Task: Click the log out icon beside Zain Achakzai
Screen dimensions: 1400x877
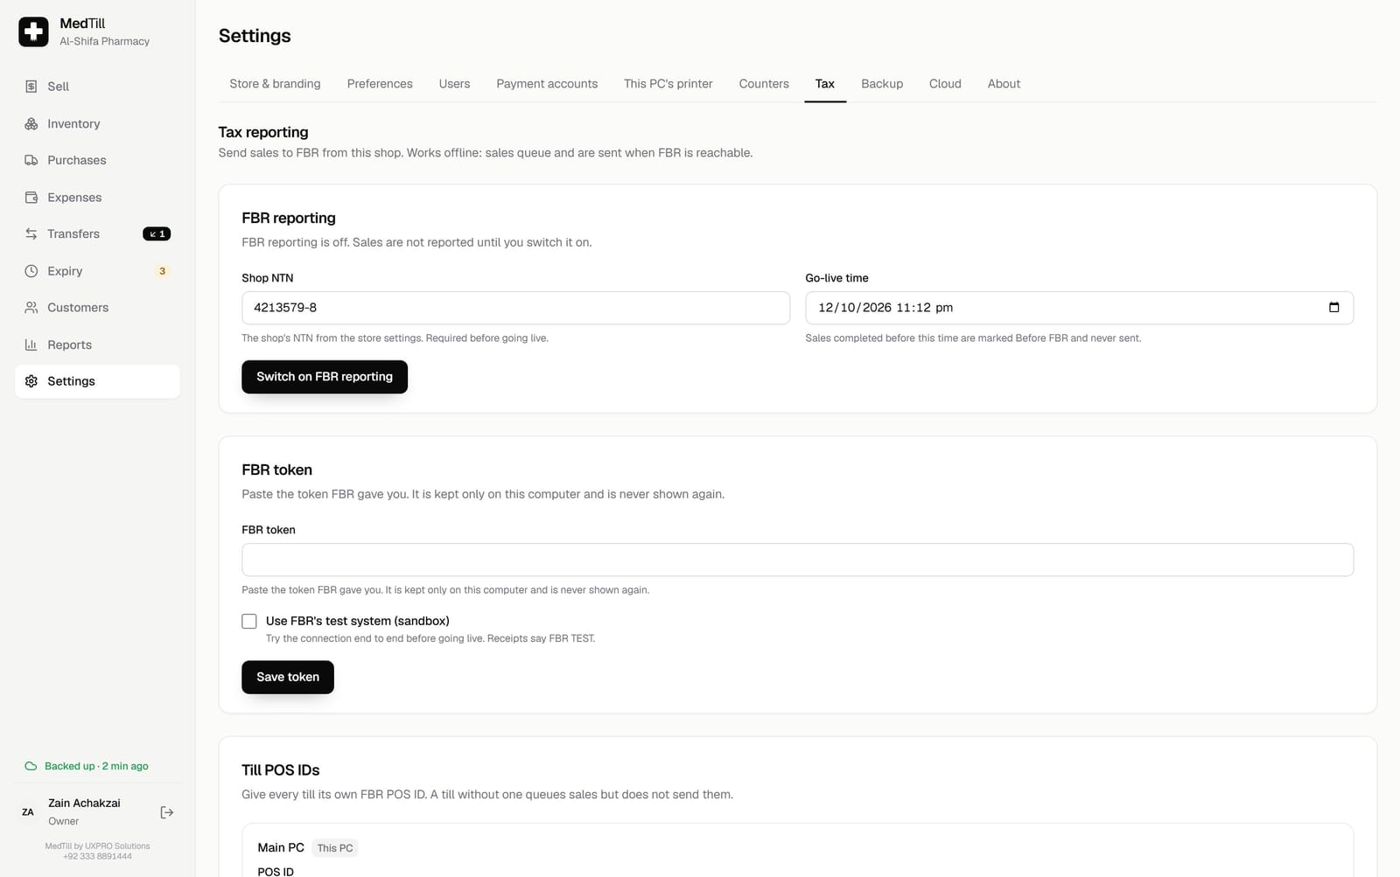Action: pos(167,812)
